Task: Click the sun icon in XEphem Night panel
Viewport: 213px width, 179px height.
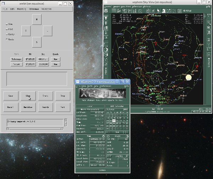Action: (108, 136)
